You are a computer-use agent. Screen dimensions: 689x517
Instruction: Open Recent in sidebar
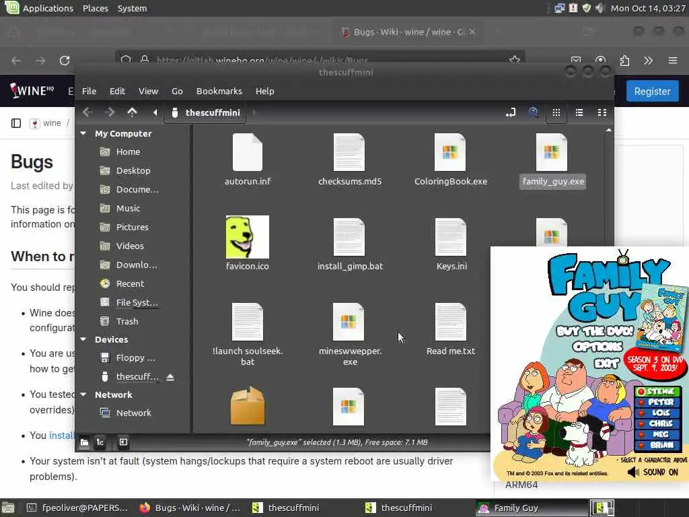[130, 284]
